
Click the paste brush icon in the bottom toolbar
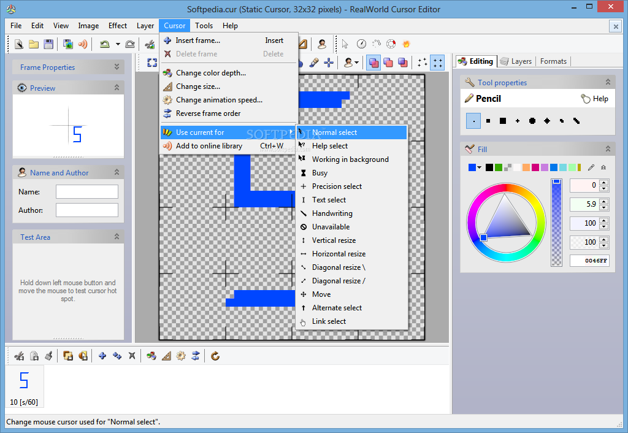(48, 356)
